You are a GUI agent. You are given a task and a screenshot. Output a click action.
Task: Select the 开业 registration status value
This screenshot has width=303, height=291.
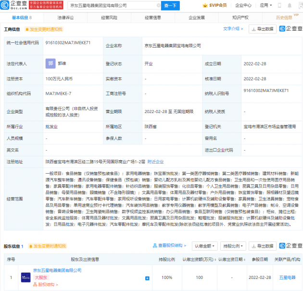(149, 64)
